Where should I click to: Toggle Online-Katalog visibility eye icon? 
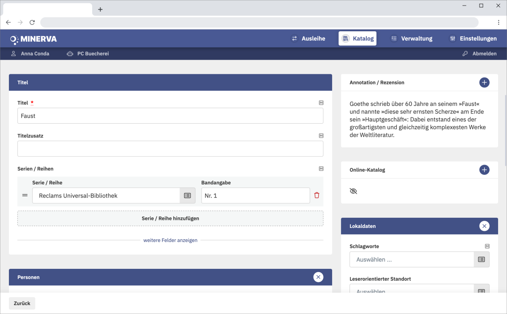(x=354, y=191)
